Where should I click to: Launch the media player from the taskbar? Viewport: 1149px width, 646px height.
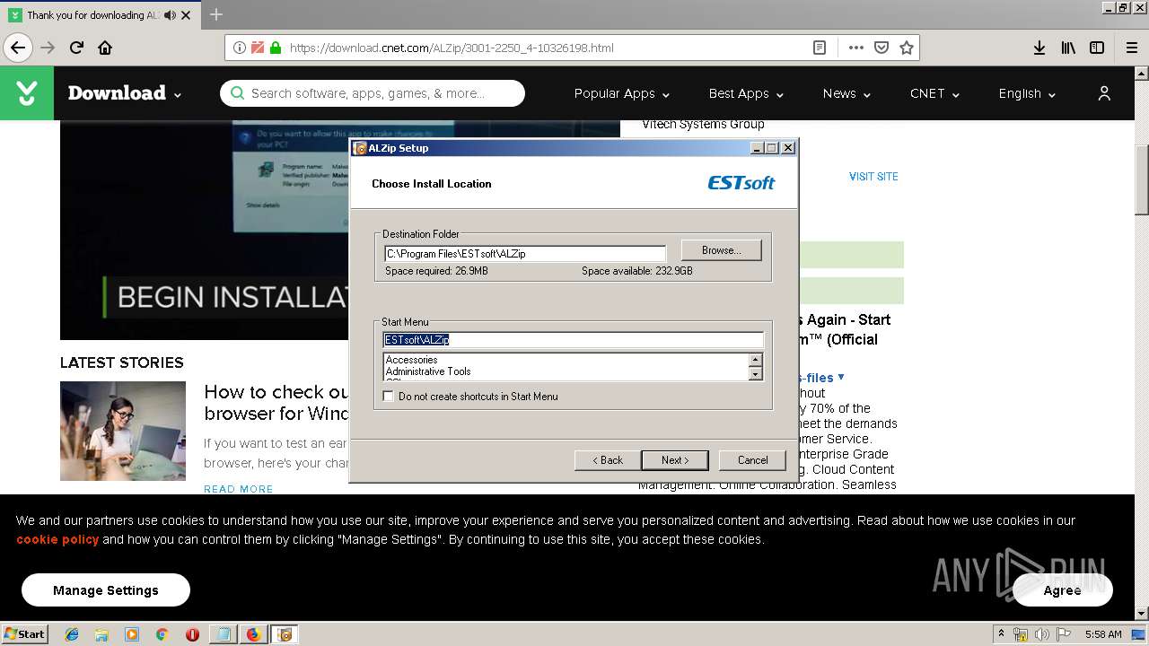point(132,634)
